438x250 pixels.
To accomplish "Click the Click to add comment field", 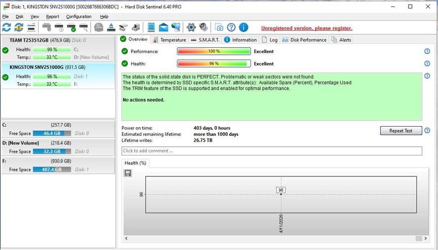I will (x=272, y=151).
